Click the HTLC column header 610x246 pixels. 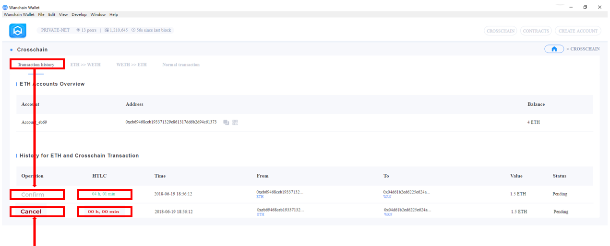tap(99, 176)
